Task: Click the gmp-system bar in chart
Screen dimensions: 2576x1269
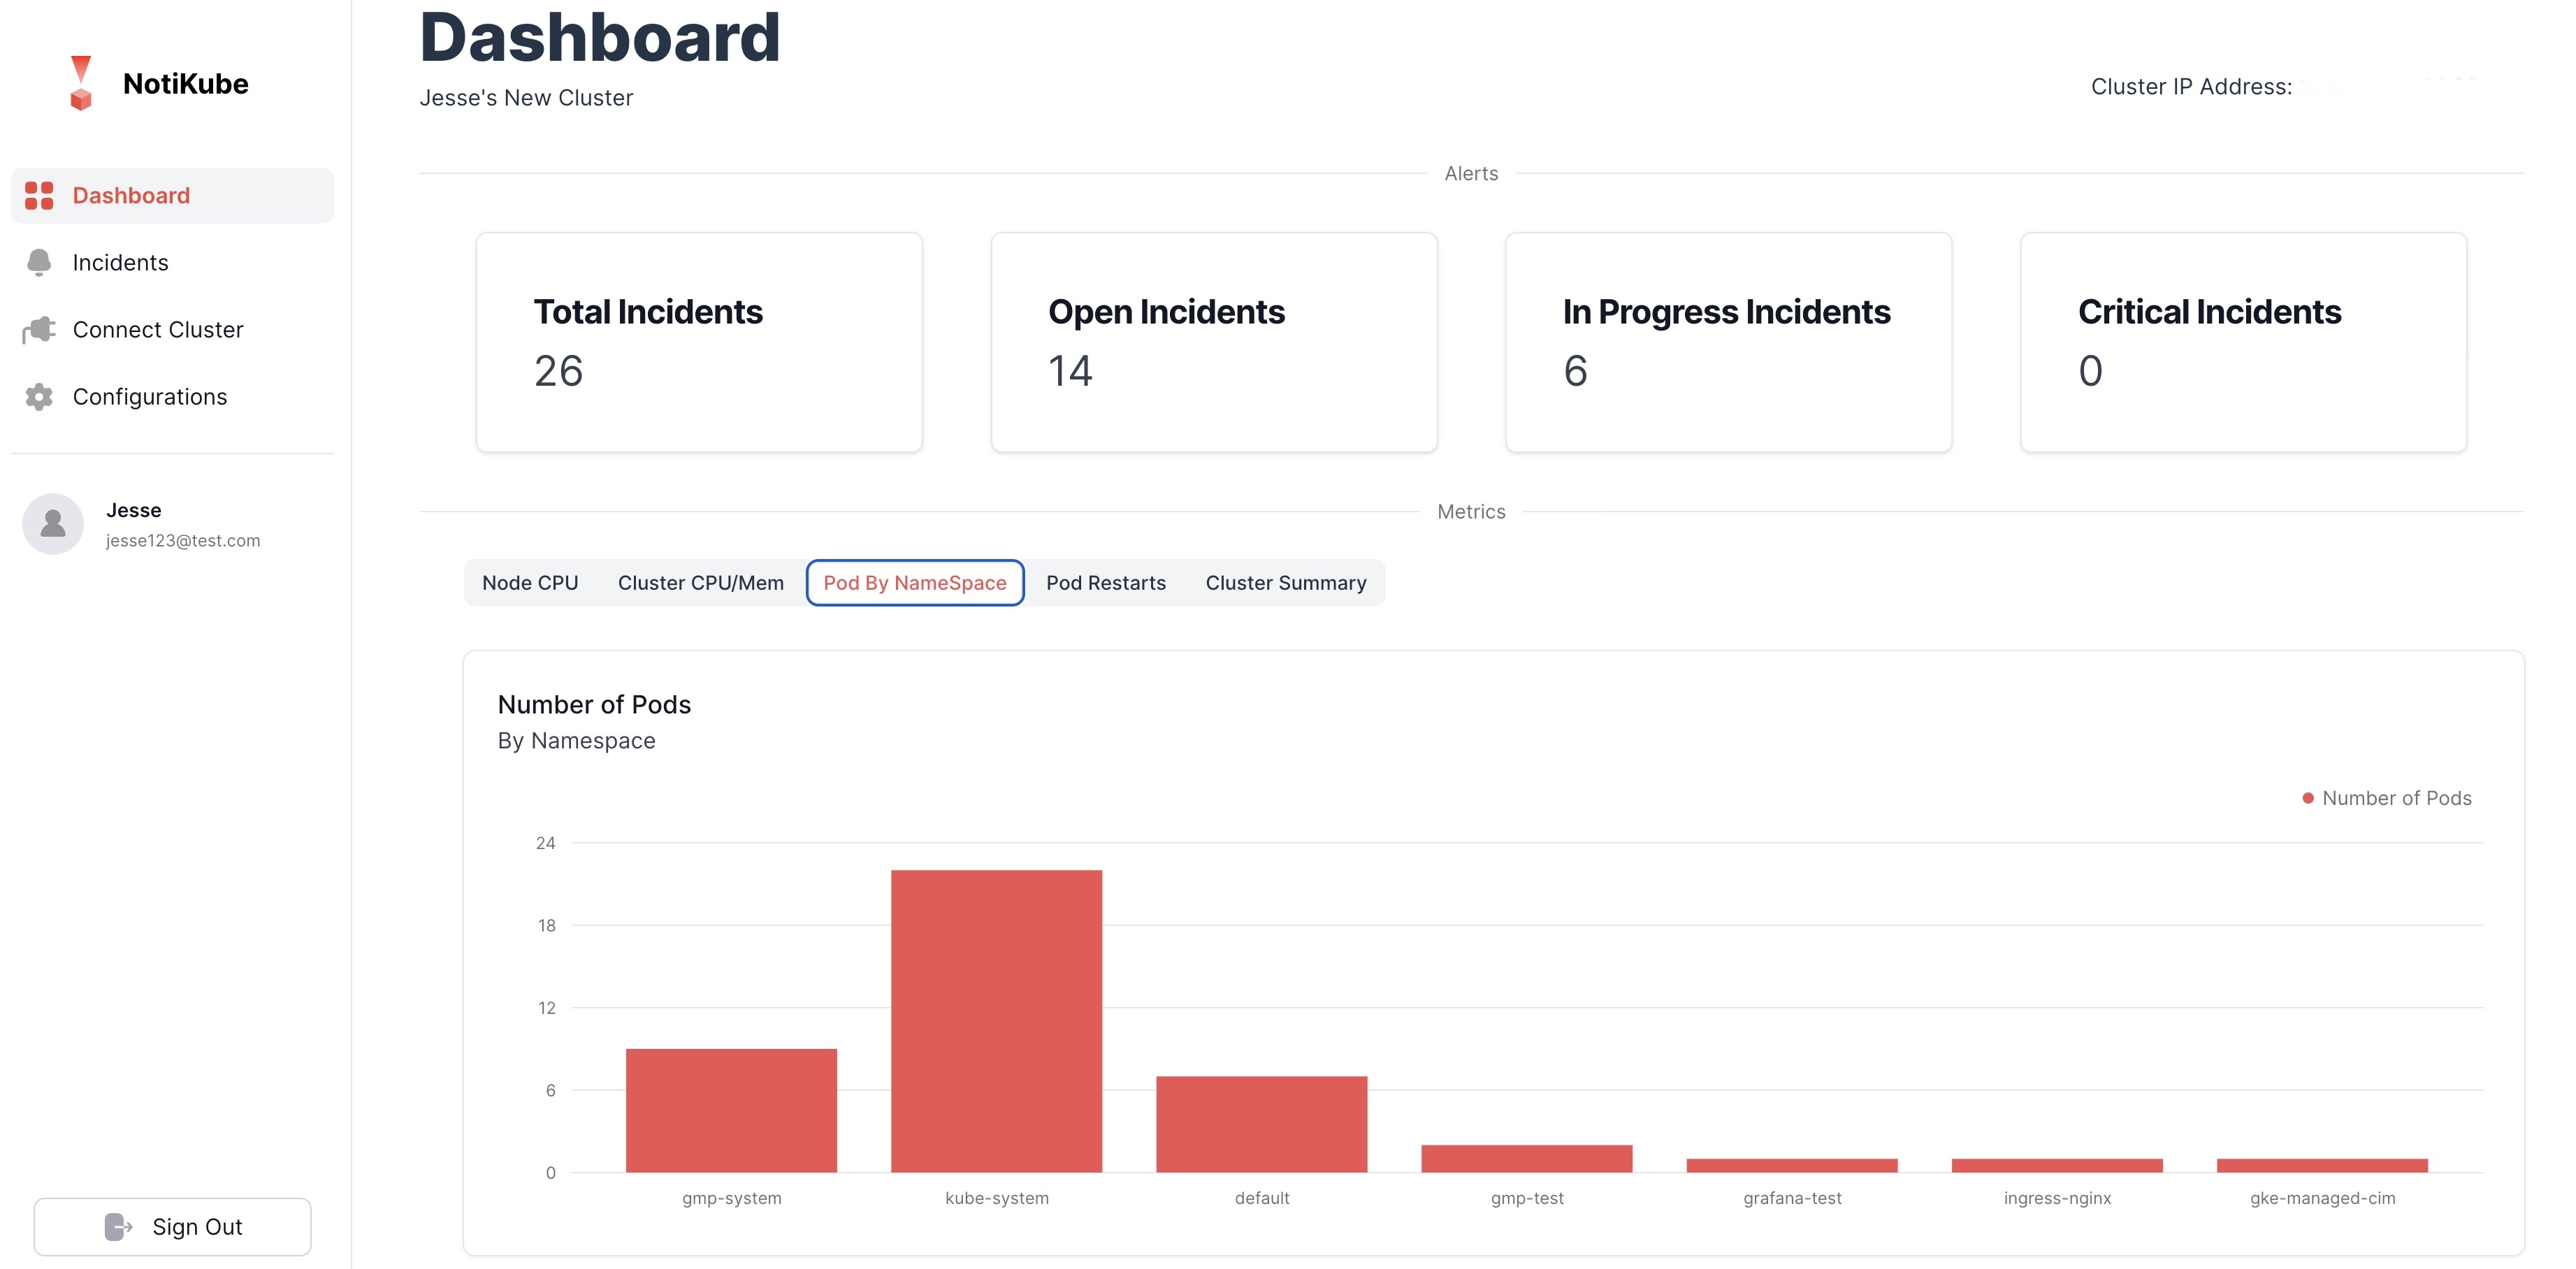Action: pyautogui.click(x=731, y=1110)
